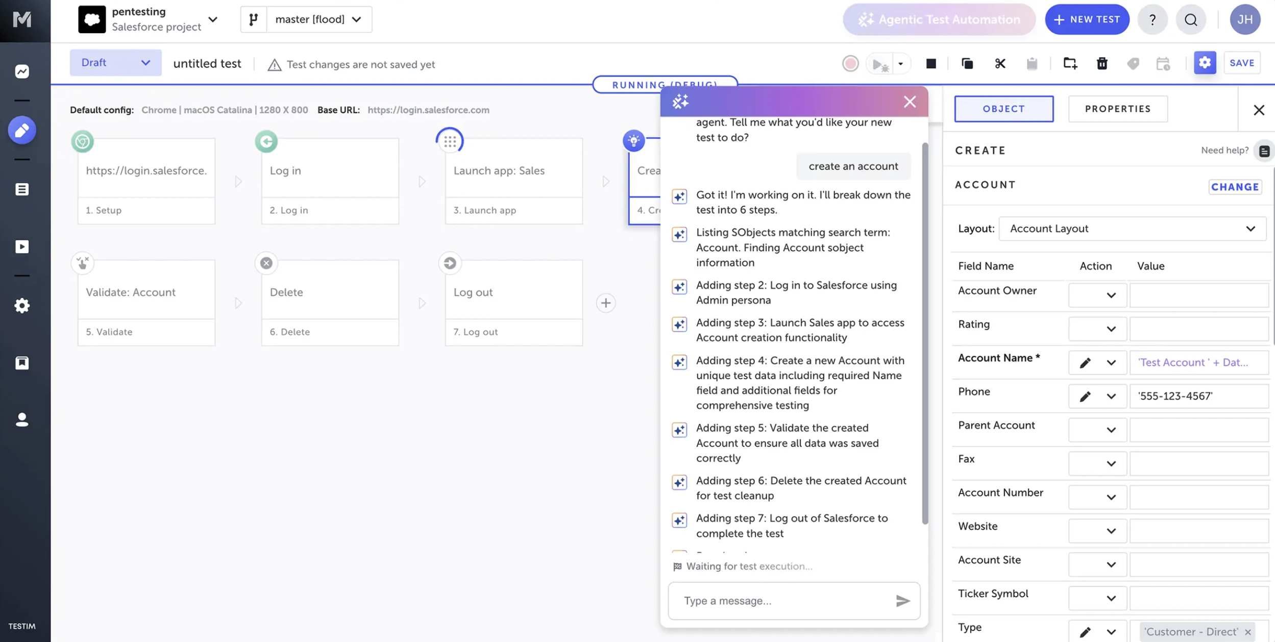Click the send message arrow icon
1275x642 pixels.
pyautogui.click(x=902, y=601)
